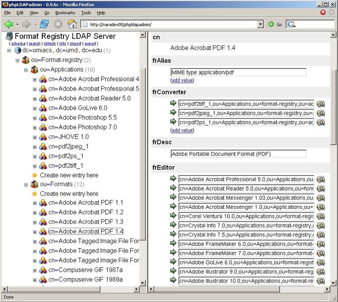Click the Home icon in the toolbar

(x=72, y=24)
